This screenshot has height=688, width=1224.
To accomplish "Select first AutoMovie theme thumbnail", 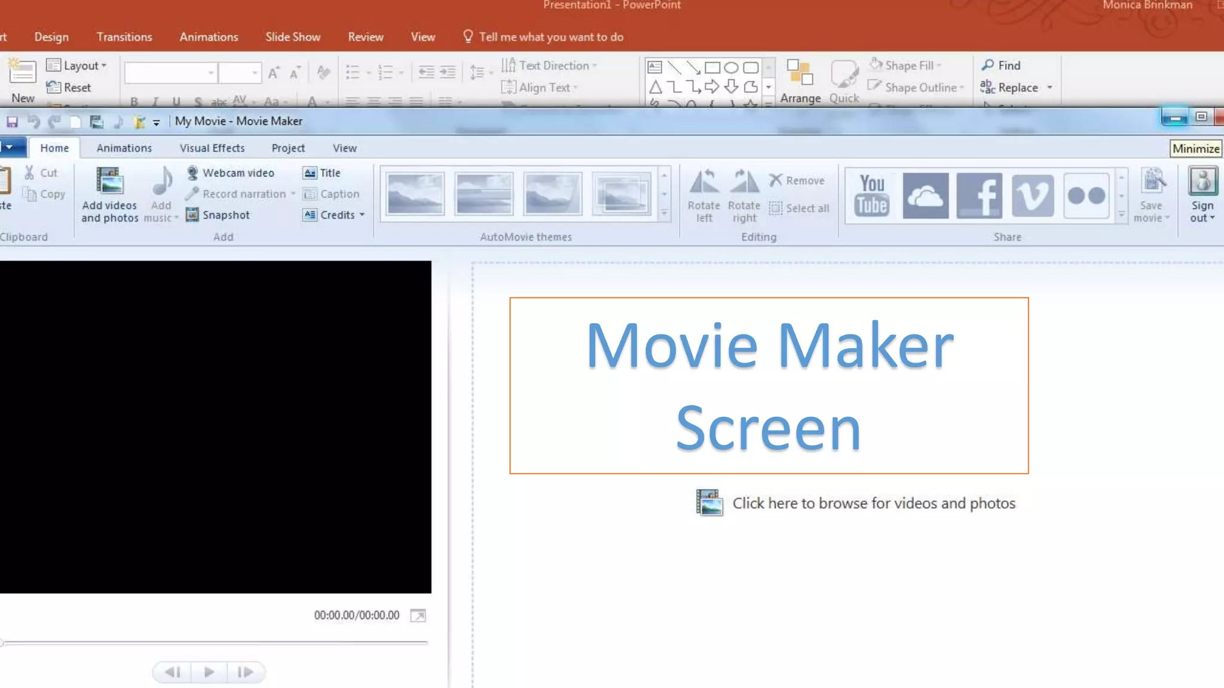I will click(415, 193).
